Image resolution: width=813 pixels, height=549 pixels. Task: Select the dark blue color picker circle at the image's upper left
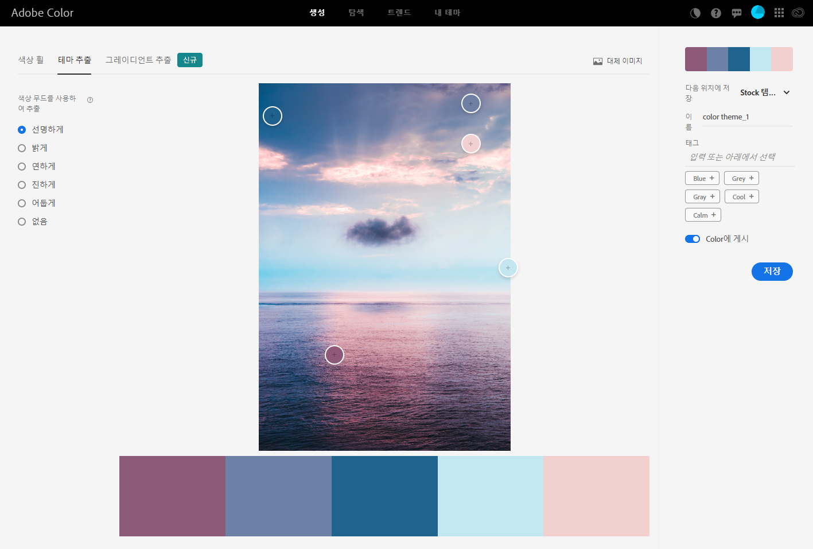[273, 116]
